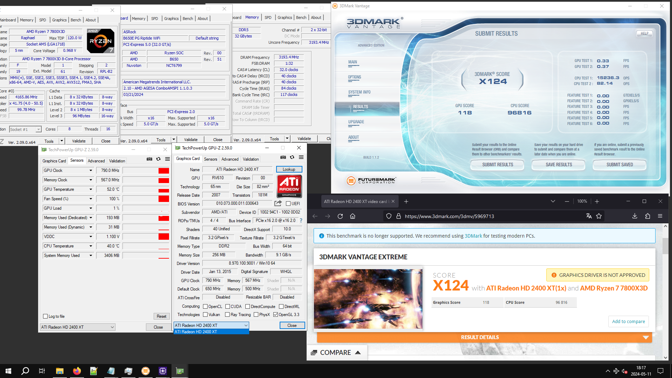
Task: Click Add to compare button
Action: click(629, 321)
